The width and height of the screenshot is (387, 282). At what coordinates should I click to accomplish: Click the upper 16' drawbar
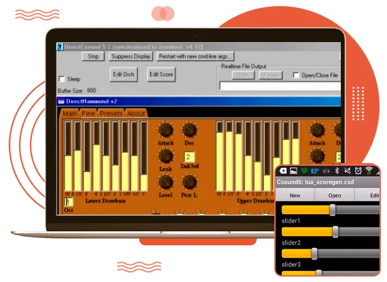click(x=219, y=156)
